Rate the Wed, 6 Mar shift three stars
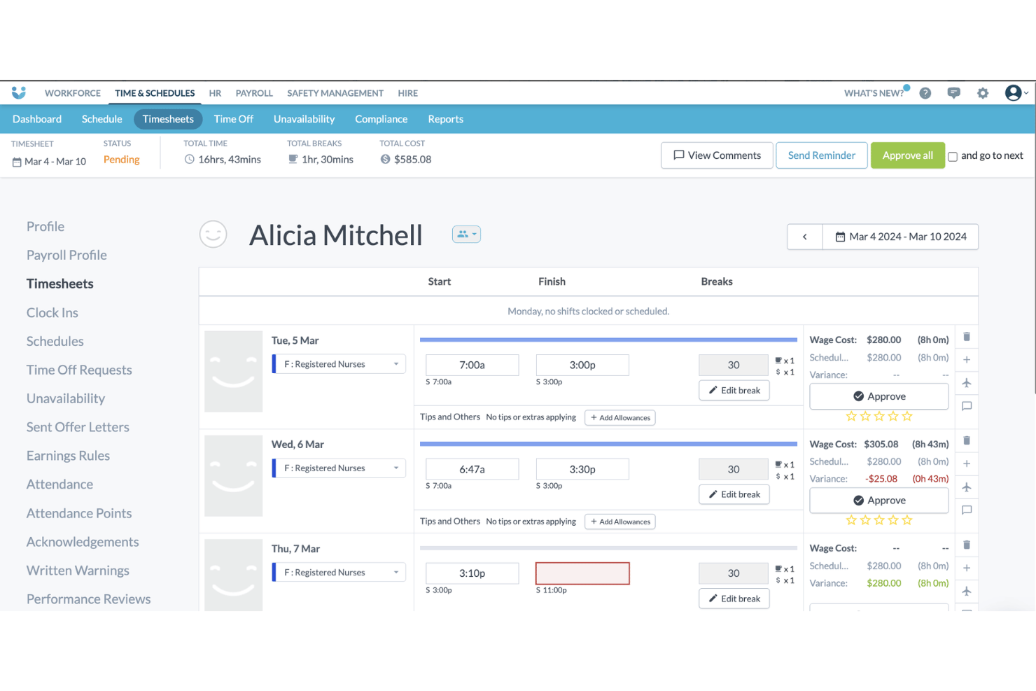The height and width of the screenshot is (691, 1036). point(879,520)
